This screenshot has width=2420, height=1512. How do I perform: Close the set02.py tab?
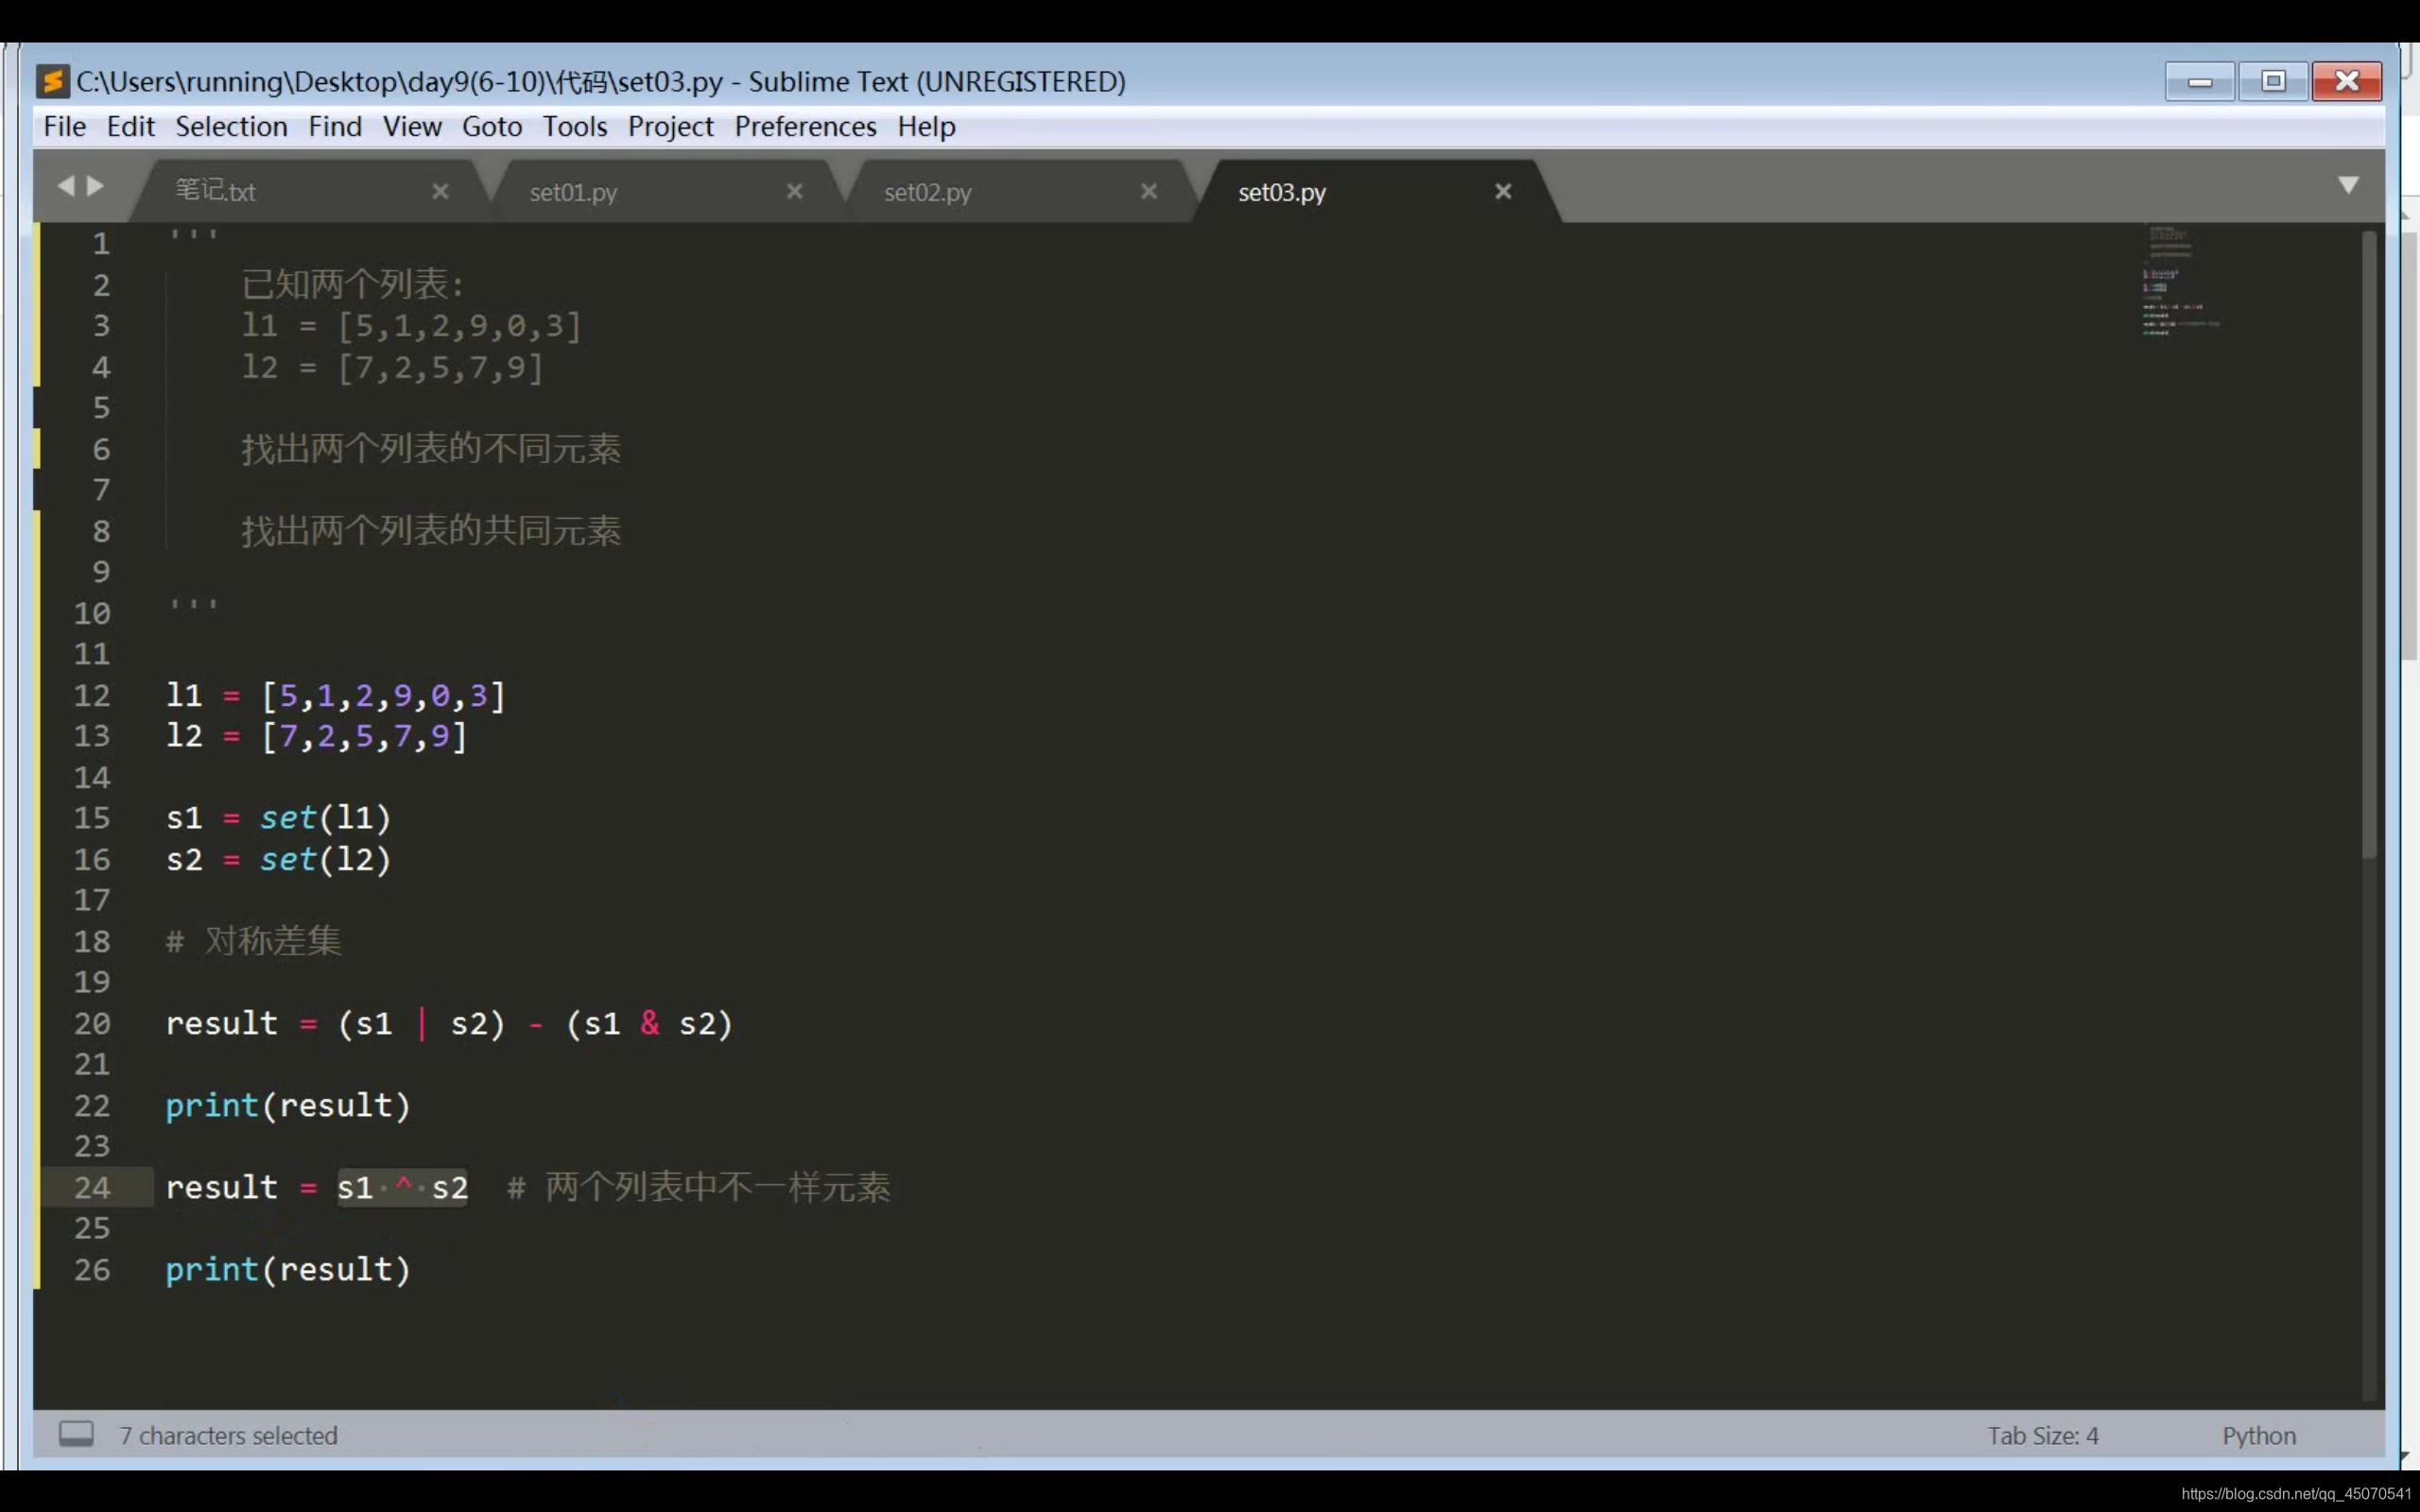point(1148,191)
